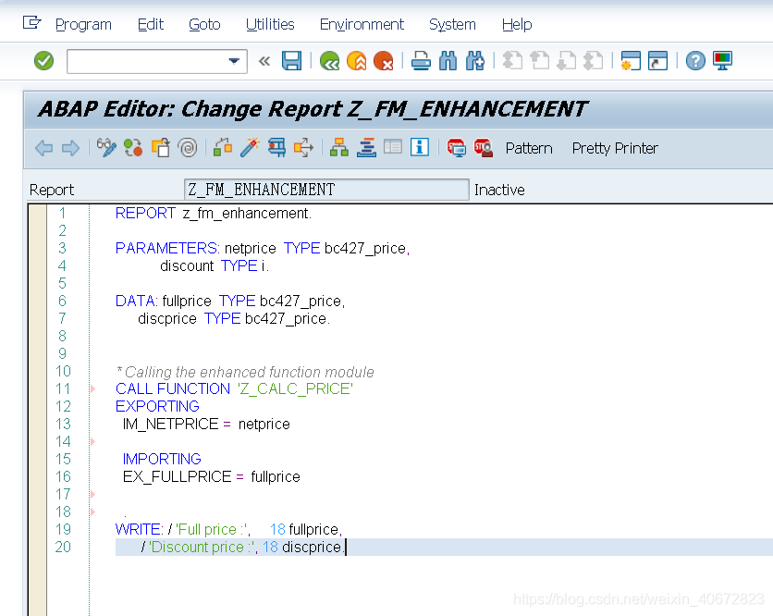The image size is (773, 616).
Task: Click the Other Object icon
Action: click(x=160, y=148)
